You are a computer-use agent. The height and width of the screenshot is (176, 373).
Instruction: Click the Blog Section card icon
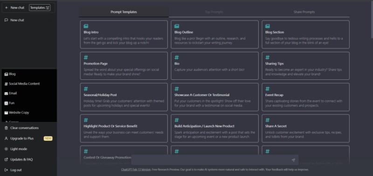tap(268, 26)
